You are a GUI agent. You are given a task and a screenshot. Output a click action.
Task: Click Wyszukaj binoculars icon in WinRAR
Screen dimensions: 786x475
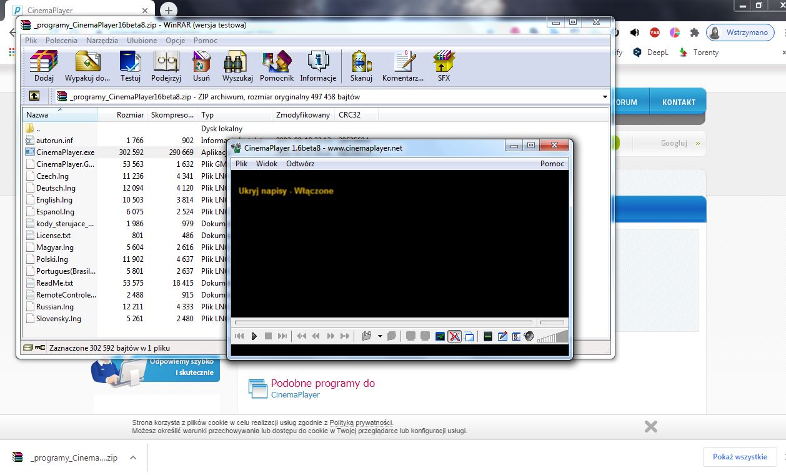[x=237, y=66]
